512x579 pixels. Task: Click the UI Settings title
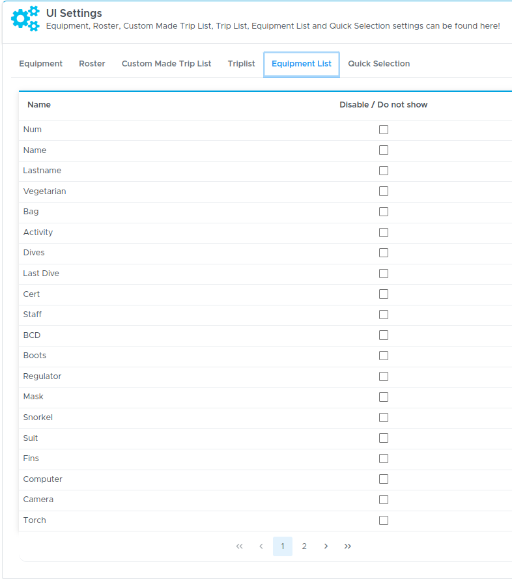(74, 13)
